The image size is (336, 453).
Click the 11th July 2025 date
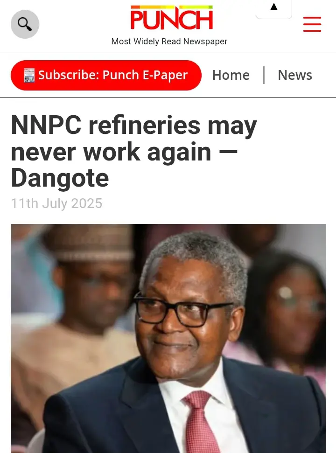point(56,203)
